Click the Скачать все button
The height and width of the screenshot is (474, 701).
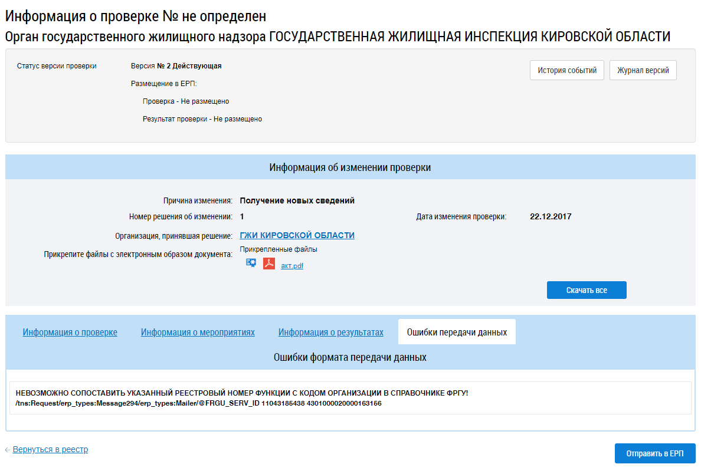pos(587,290)
